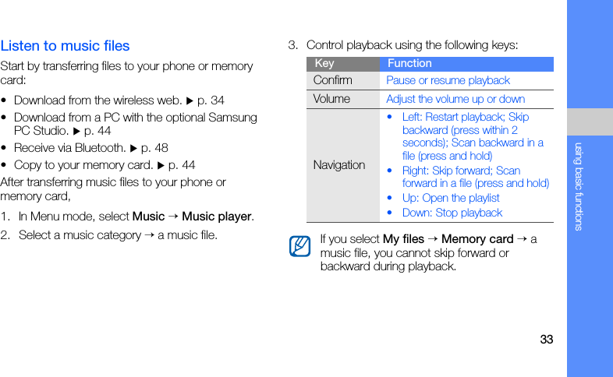Click "Adjust the volume up or down" text
The image size is (613, 377).
point(455,99)
